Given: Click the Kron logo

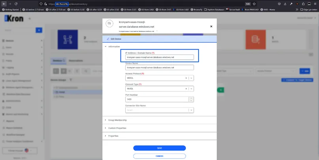Looking at the screenshot, I should coord(14,19).
